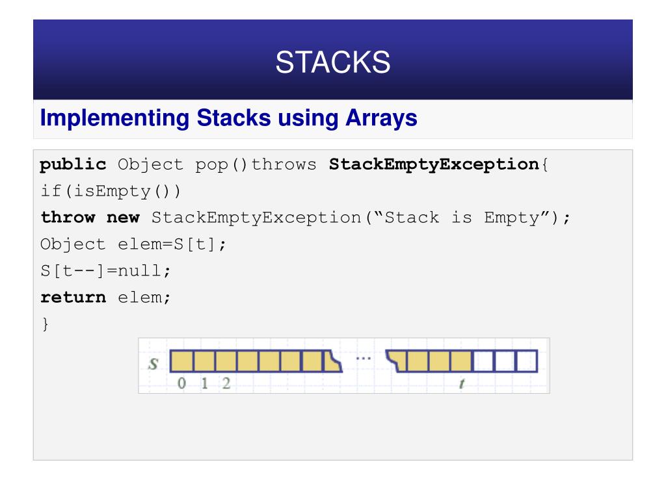Viewport: 666px width, 499px height.
Task: Click the closing curly brace
Action: click(x=45, y=324)
